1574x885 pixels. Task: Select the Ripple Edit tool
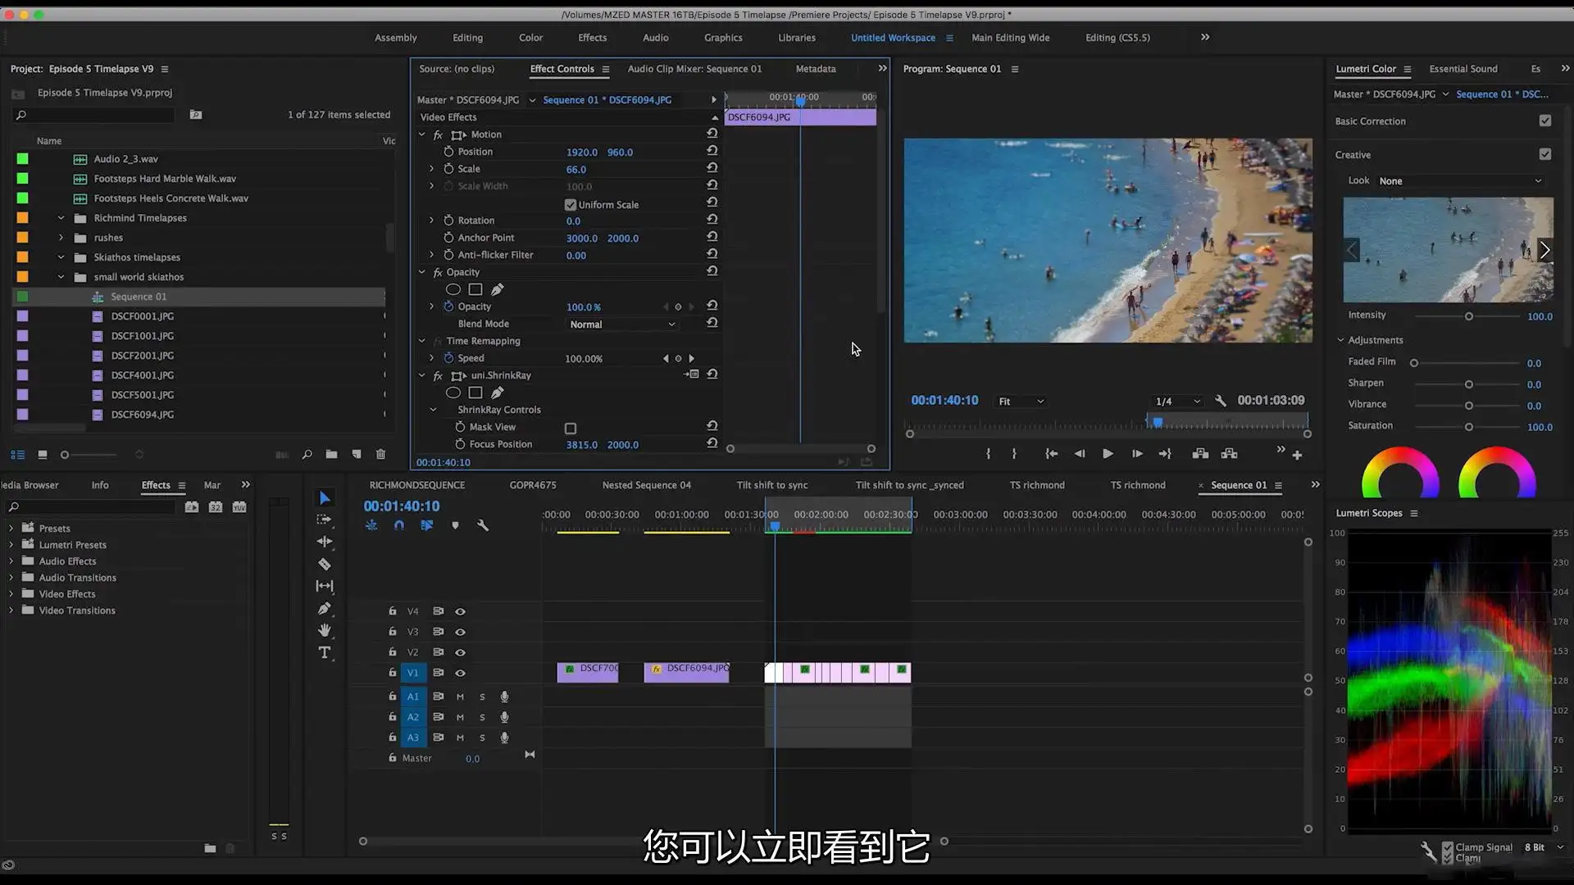click(325, 542)
